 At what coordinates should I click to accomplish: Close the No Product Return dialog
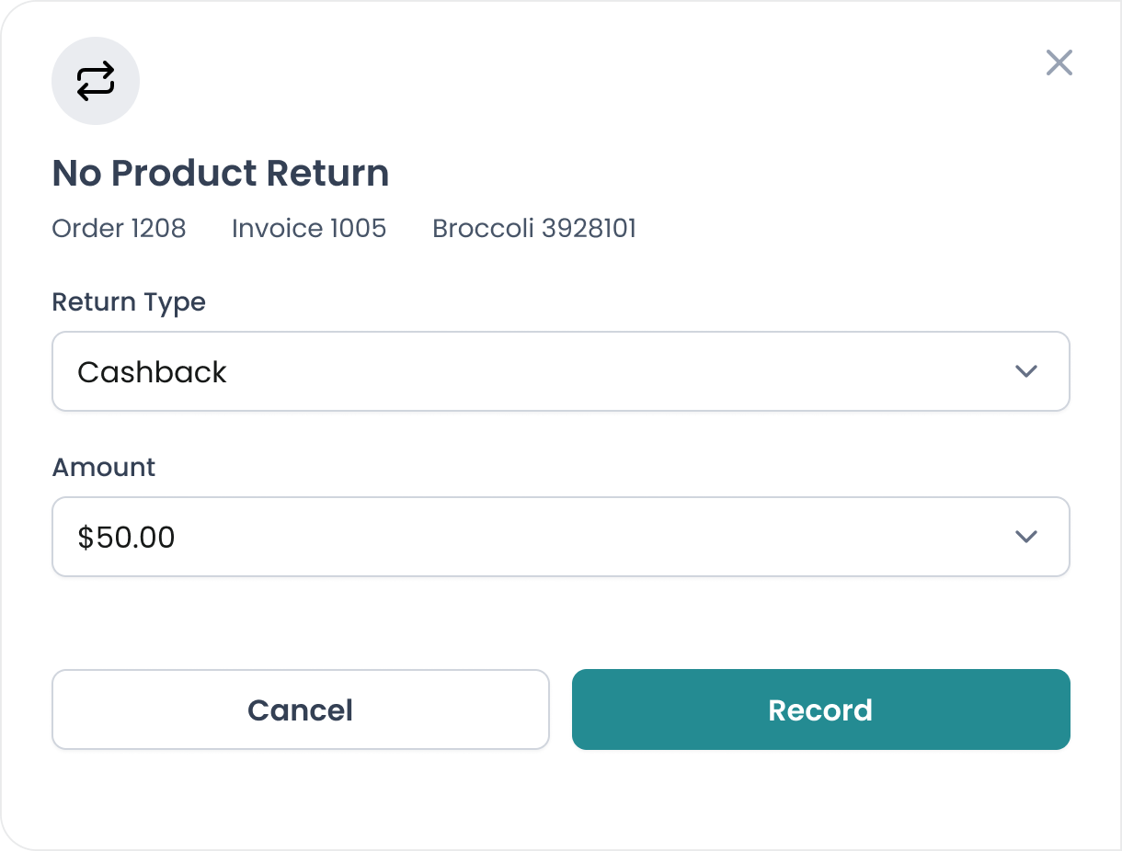click(1059, 62)
